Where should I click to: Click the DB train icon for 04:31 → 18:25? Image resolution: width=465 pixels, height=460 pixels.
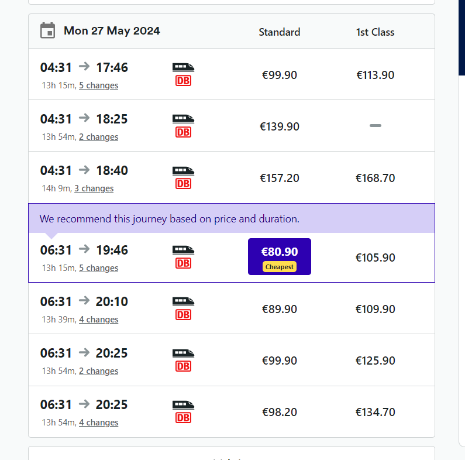point(183,126)
